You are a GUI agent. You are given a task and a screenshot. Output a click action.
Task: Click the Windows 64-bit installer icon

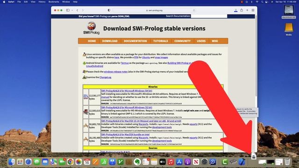[85, 97]
